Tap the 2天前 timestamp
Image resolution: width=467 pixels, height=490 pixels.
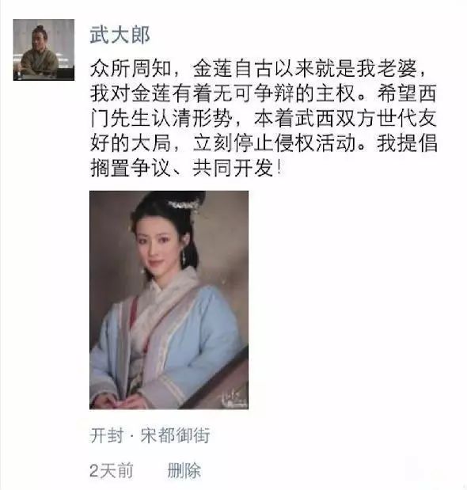[111, 471]
